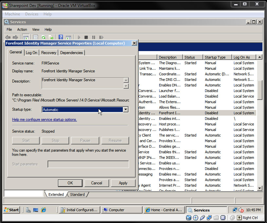This screenshot has height=223, width=267.
Task: Click VirtualBox hard disk activity icon
Action: (x=188, y=217)
